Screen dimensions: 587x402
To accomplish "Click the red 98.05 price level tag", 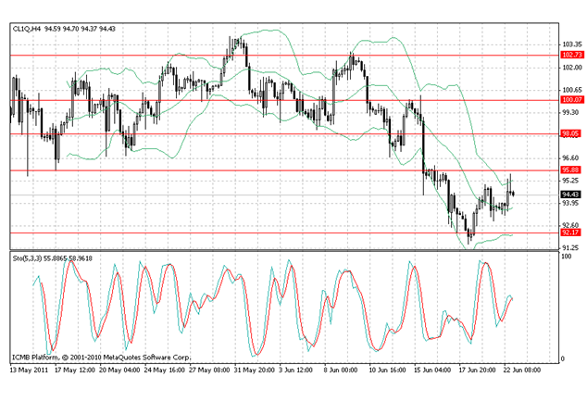I will click(571, 133).
